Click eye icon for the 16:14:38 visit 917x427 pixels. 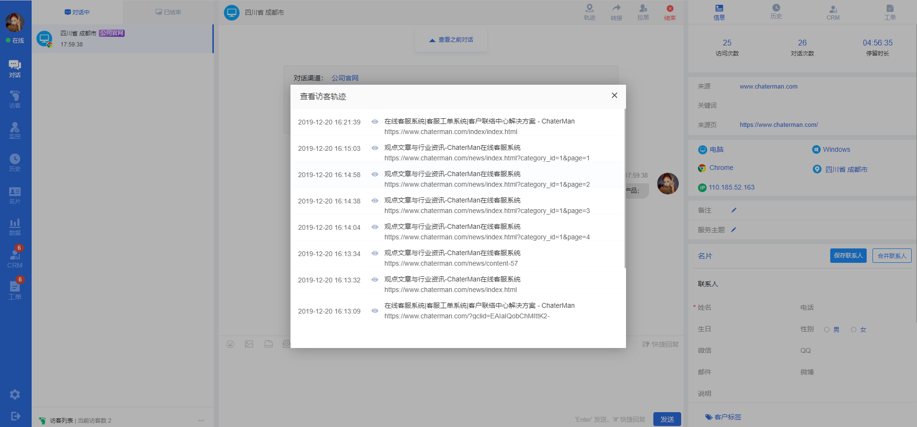click(x=375, y=201)
